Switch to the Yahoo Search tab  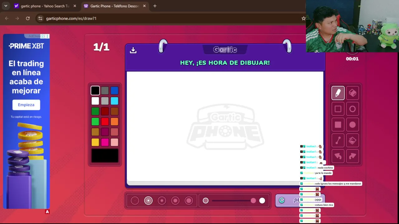point(45,6)
